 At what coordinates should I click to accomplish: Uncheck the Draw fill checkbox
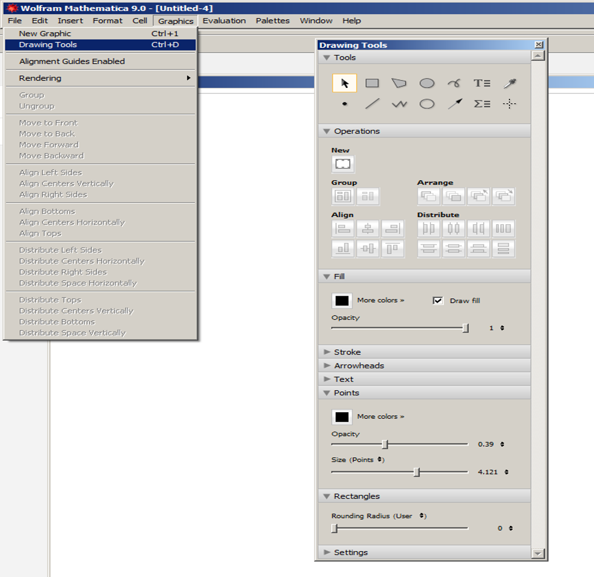(438, 301)
